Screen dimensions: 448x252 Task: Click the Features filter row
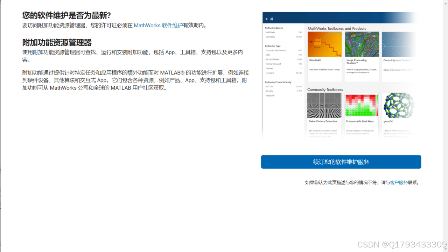click(x=283, y=69)
